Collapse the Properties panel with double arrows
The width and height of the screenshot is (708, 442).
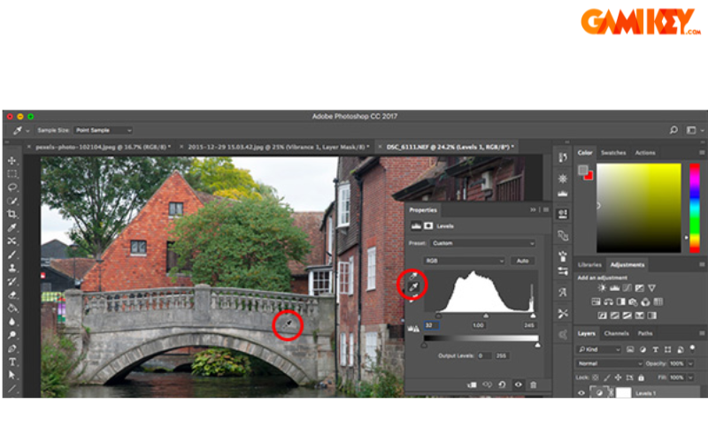pyautogui.click(x=534, y=210)
